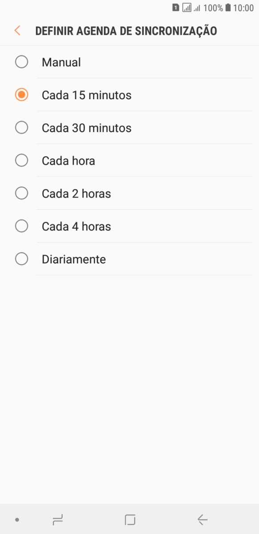Screen dimensions: 259x534
Task: Open recent apps from navigation bar
Action: pos(57,519)
